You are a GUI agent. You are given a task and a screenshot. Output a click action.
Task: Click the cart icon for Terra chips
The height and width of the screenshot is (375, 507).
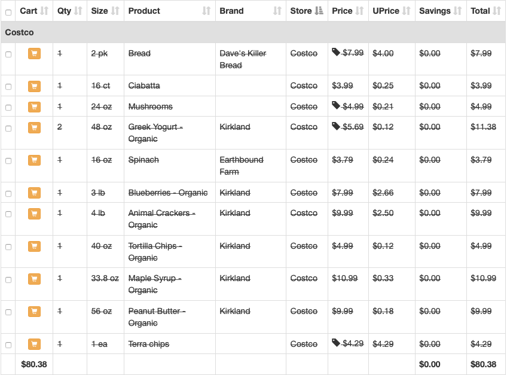35,344
